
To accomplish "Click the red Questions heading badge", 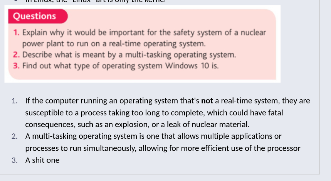I will (35, 16).
